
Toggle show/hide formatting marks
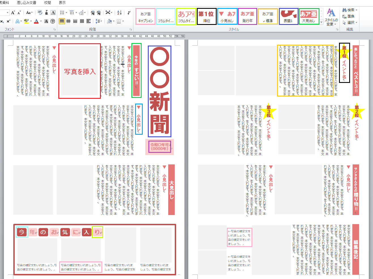click(x=129, y=13)
